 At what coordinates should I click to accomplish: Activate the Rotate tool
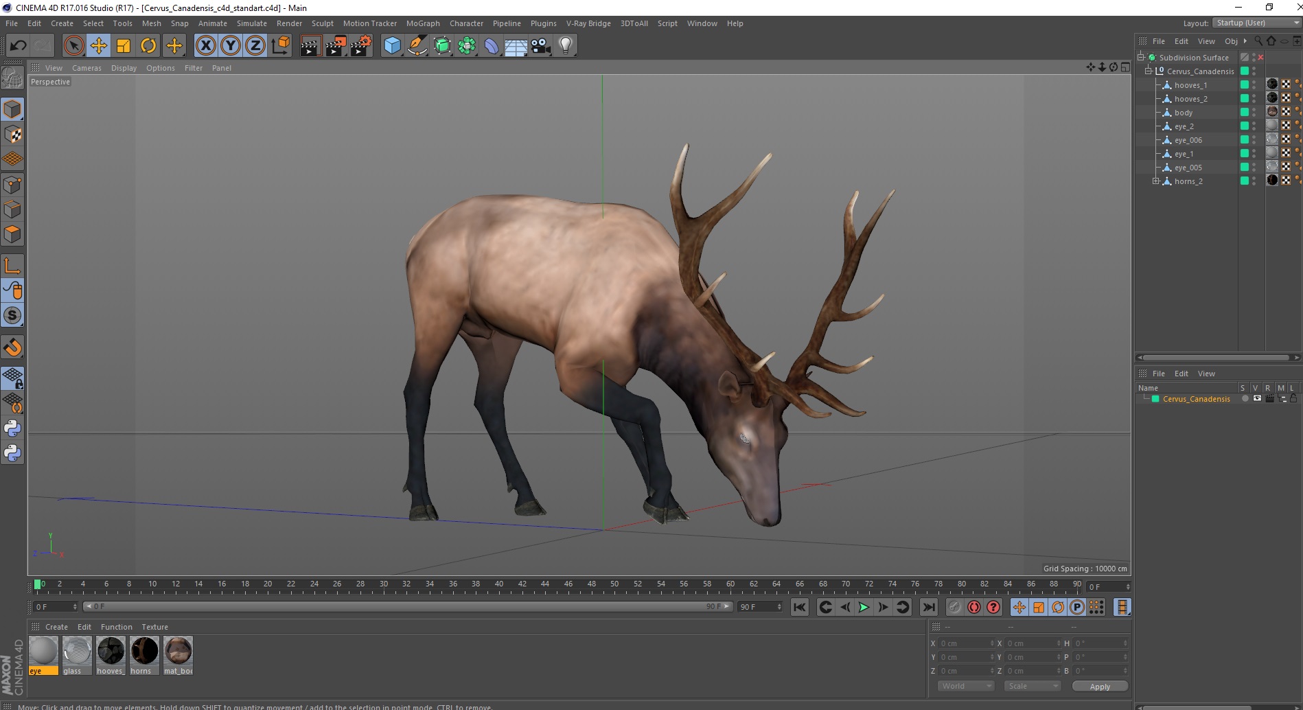click(x=148, y=46)
